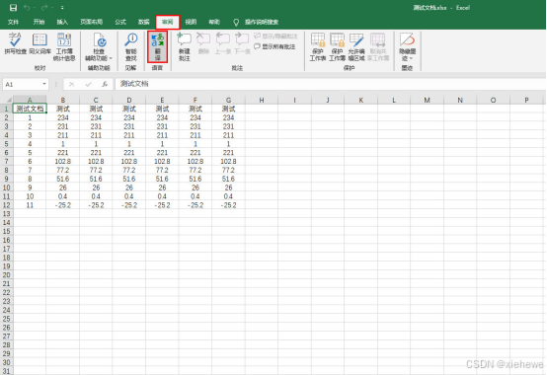Select cell C1 containing 测试
Viewport: 547px width, 375px height.
point(96,109)
